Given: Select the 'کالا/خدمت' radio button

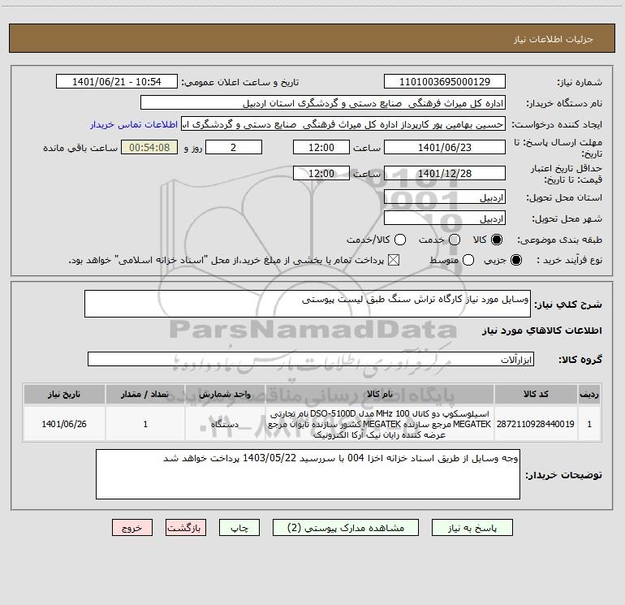Looking at the screenshot, I should click(400, 240).
